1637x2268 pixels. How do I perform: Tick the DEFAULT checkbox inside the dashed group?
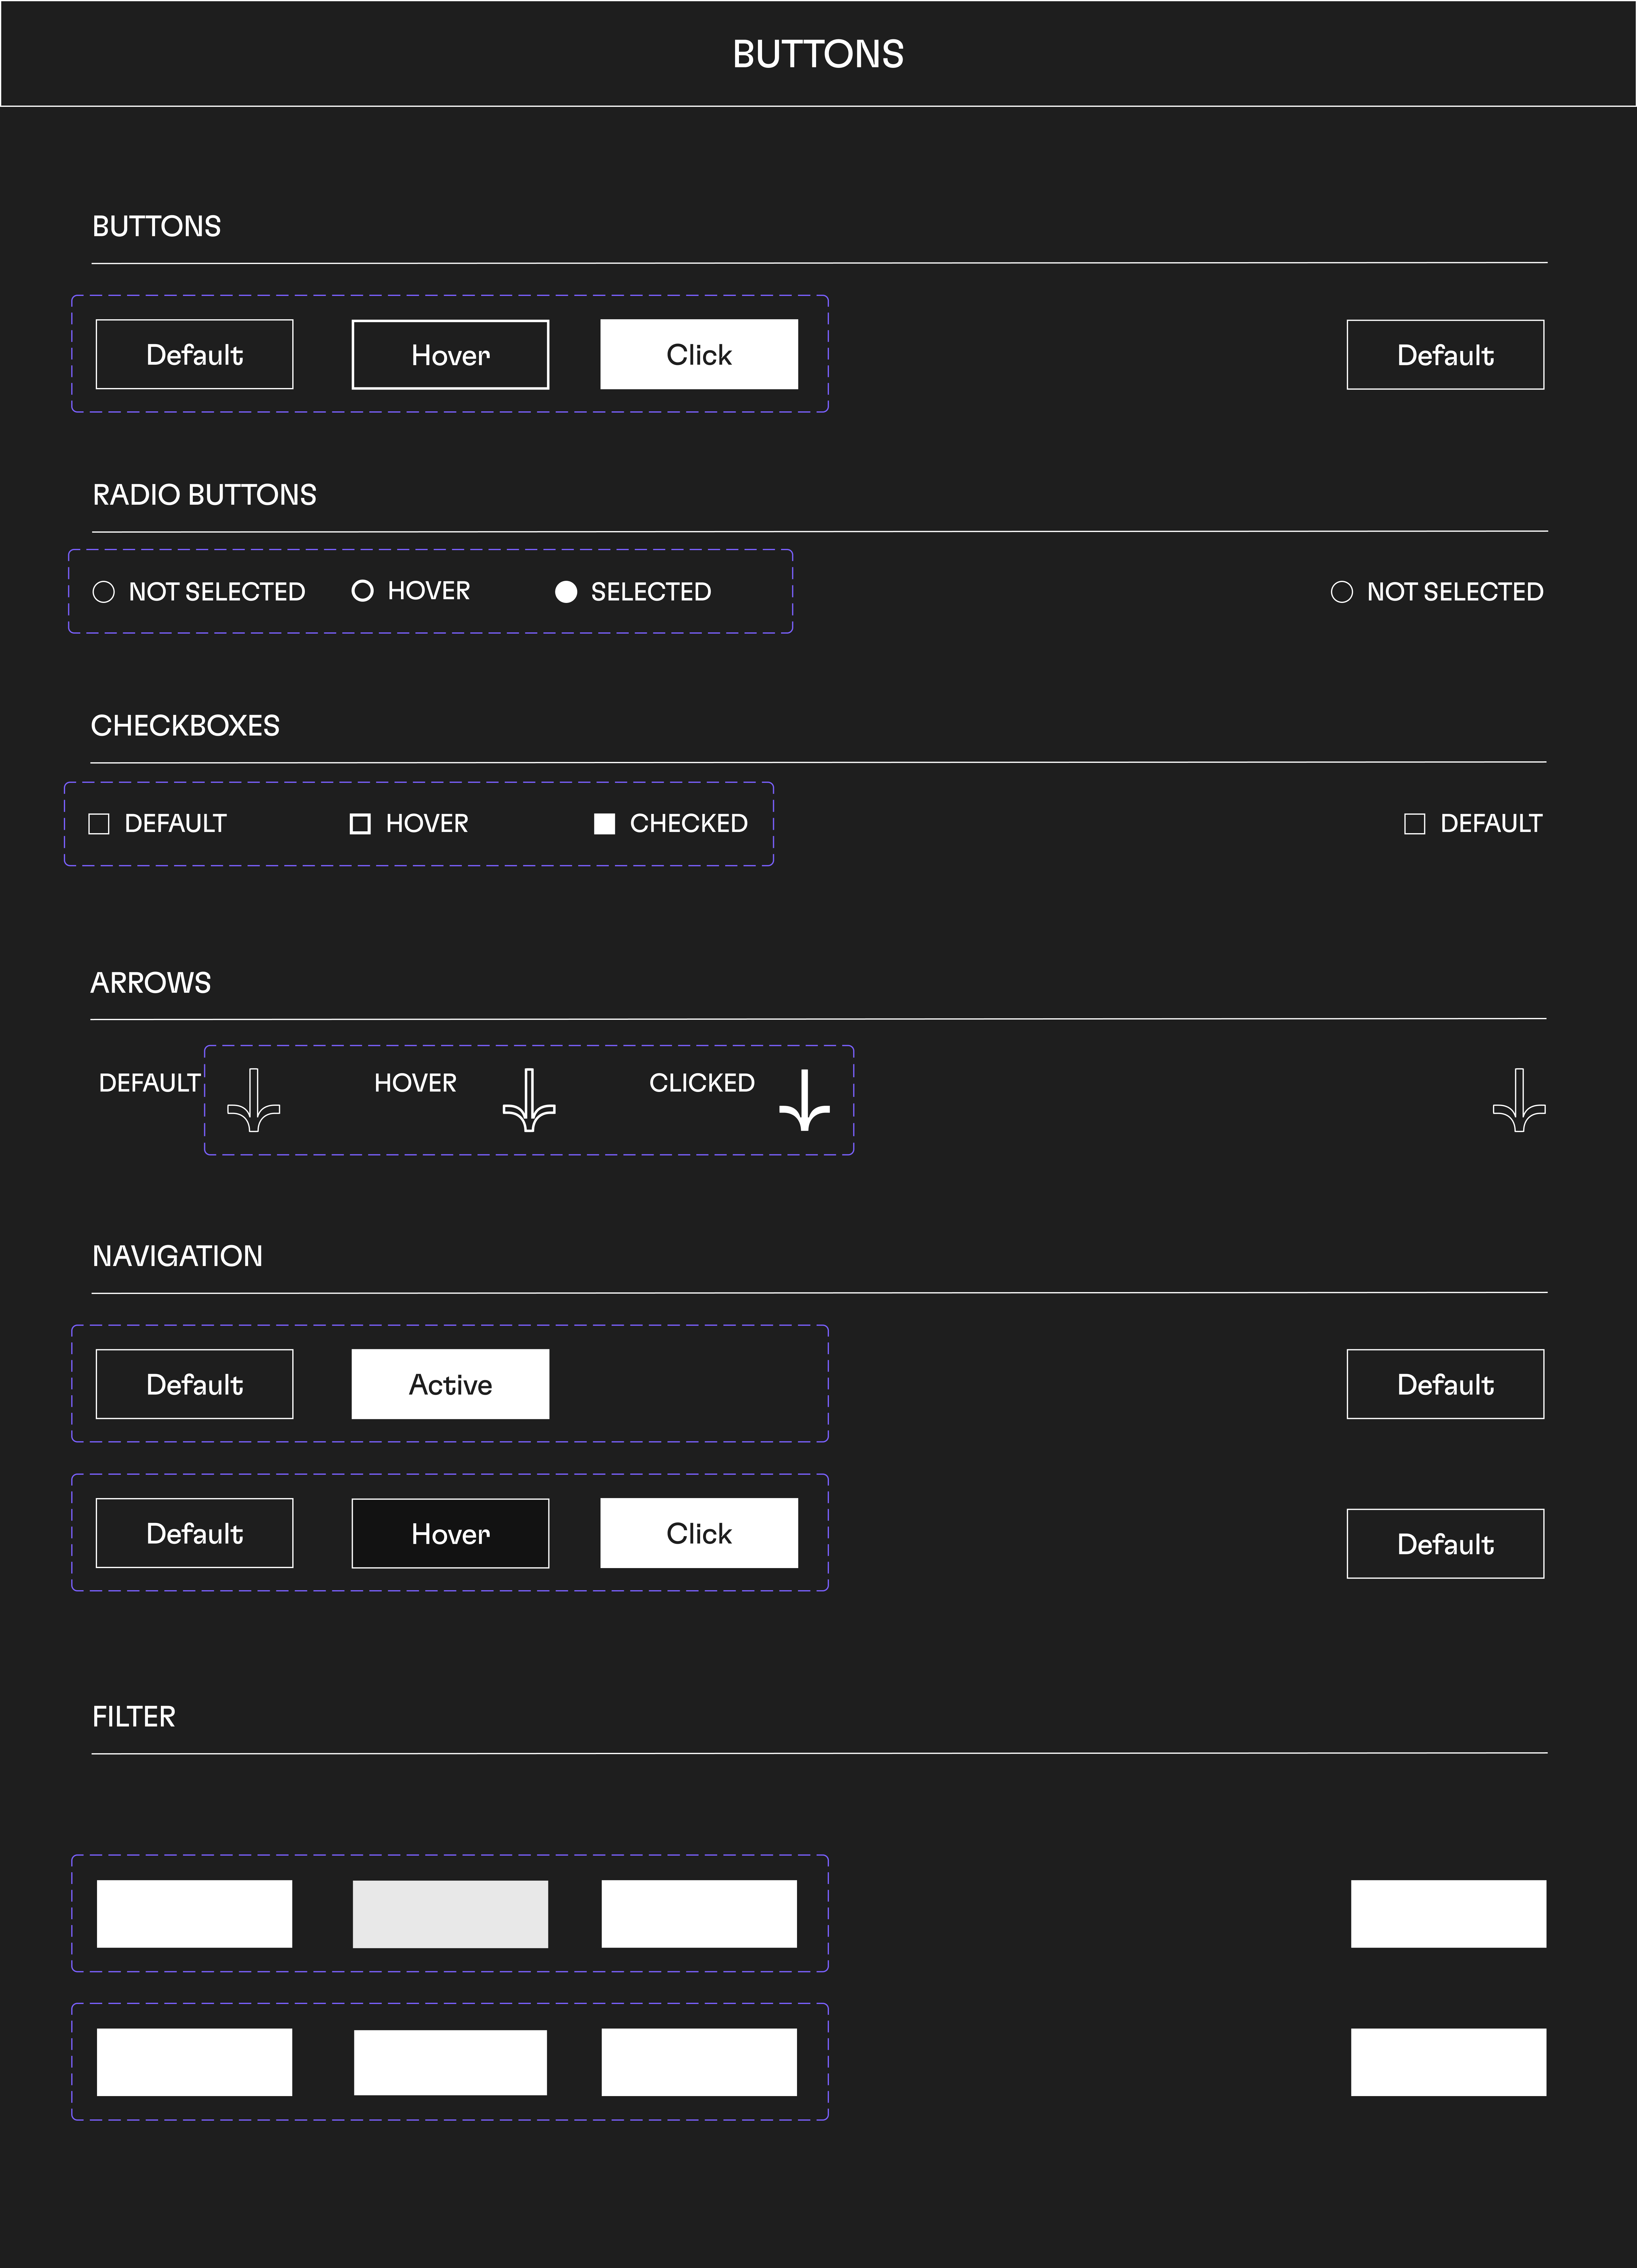pyautogui.click(x=99, y=824)
